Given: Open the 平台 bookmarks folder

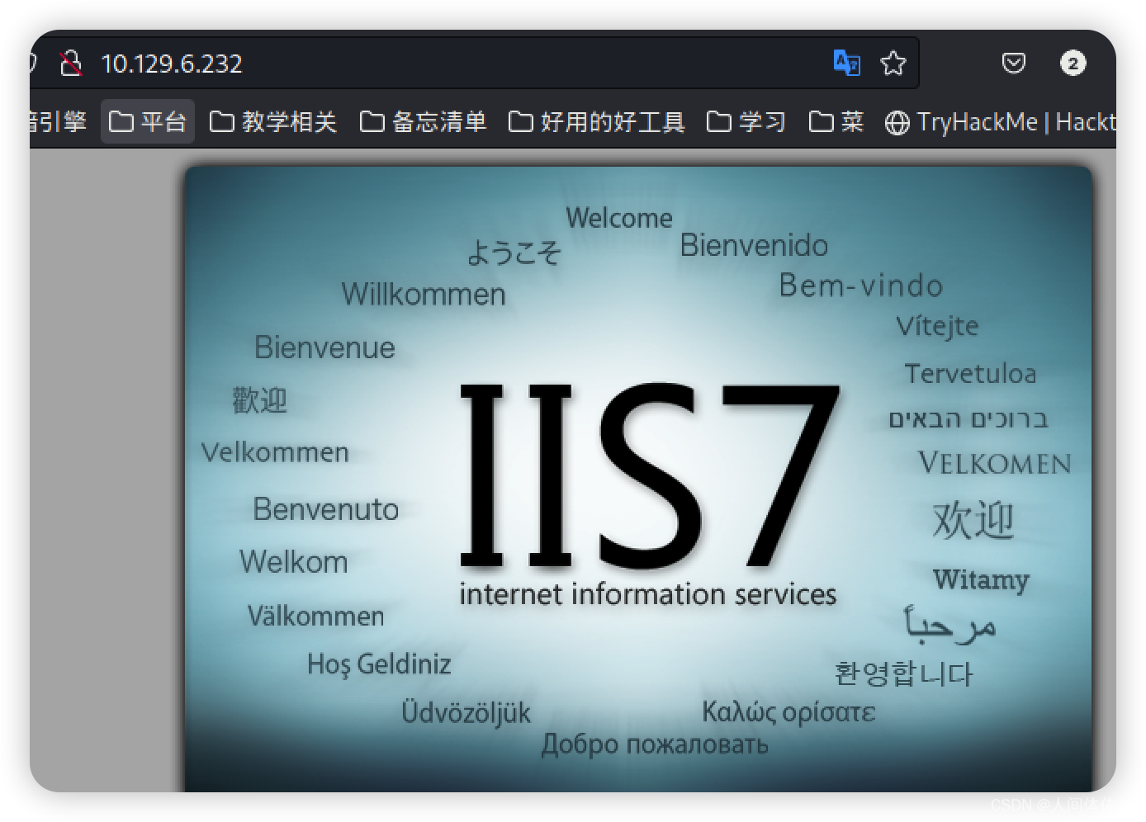Looking at the screenshot, I should click(148, 122).
